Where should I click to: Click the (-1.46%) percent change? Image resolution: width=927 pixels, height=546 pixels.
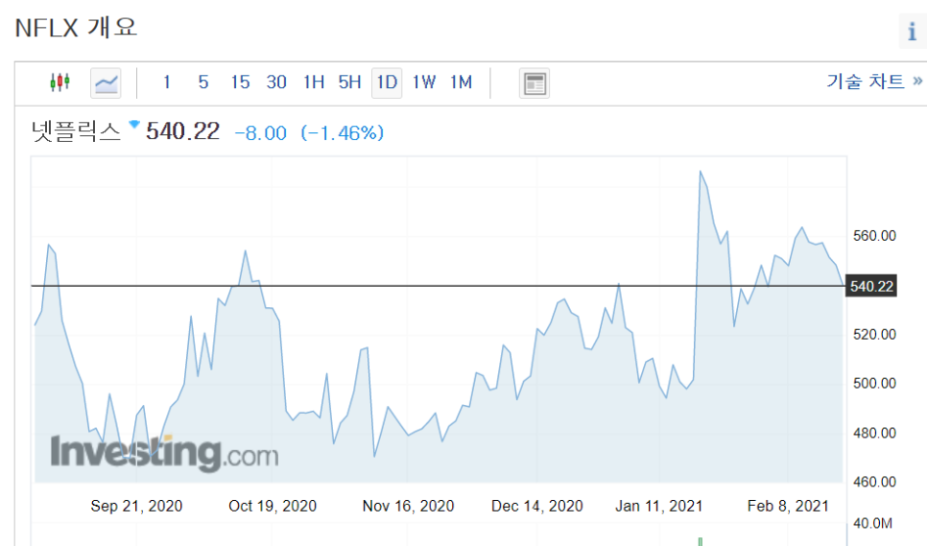coord(343,133)
